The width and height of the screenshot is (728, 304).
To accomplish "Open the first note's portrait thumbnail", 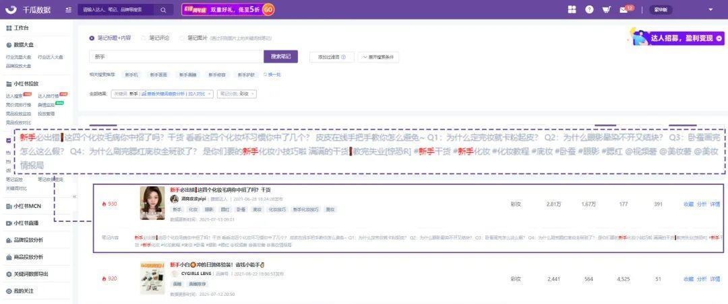I will pyautogui.click(x=152, y=203).
